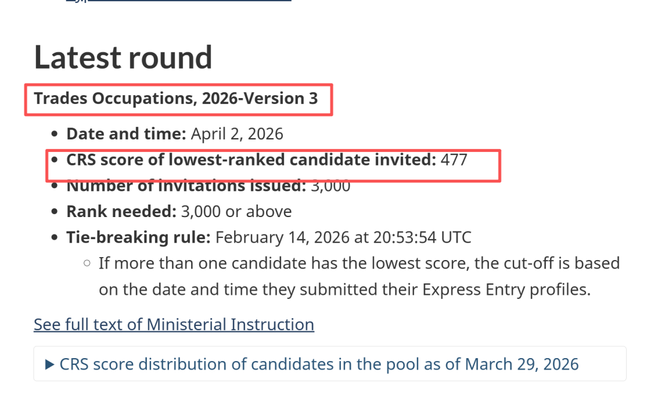
Task: Click the bullet point beside Rank needed
Action: (x=55, y=212)
